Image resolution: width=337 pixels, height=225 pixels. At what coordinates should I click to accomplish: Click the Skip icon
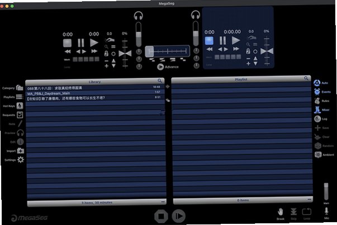pos(293,212)
